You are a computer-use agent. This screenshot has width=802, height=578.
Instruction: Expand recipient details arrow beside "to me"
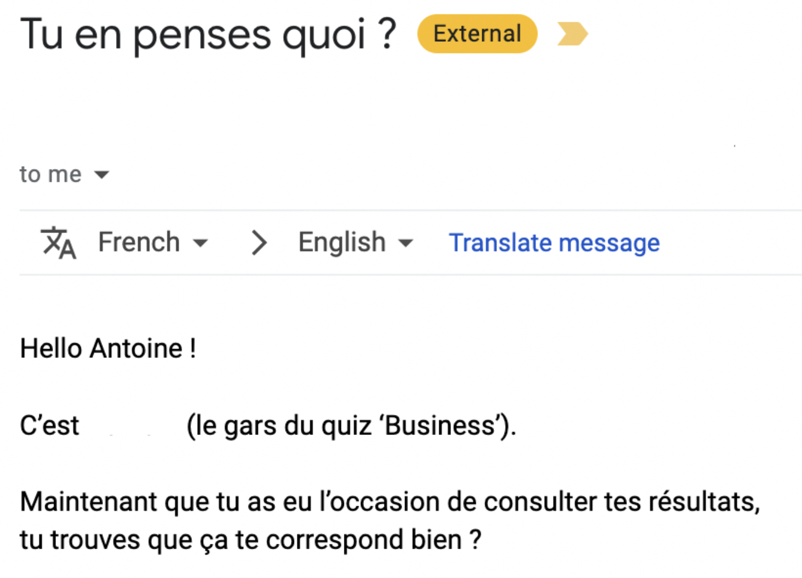(x=102, y=175)
